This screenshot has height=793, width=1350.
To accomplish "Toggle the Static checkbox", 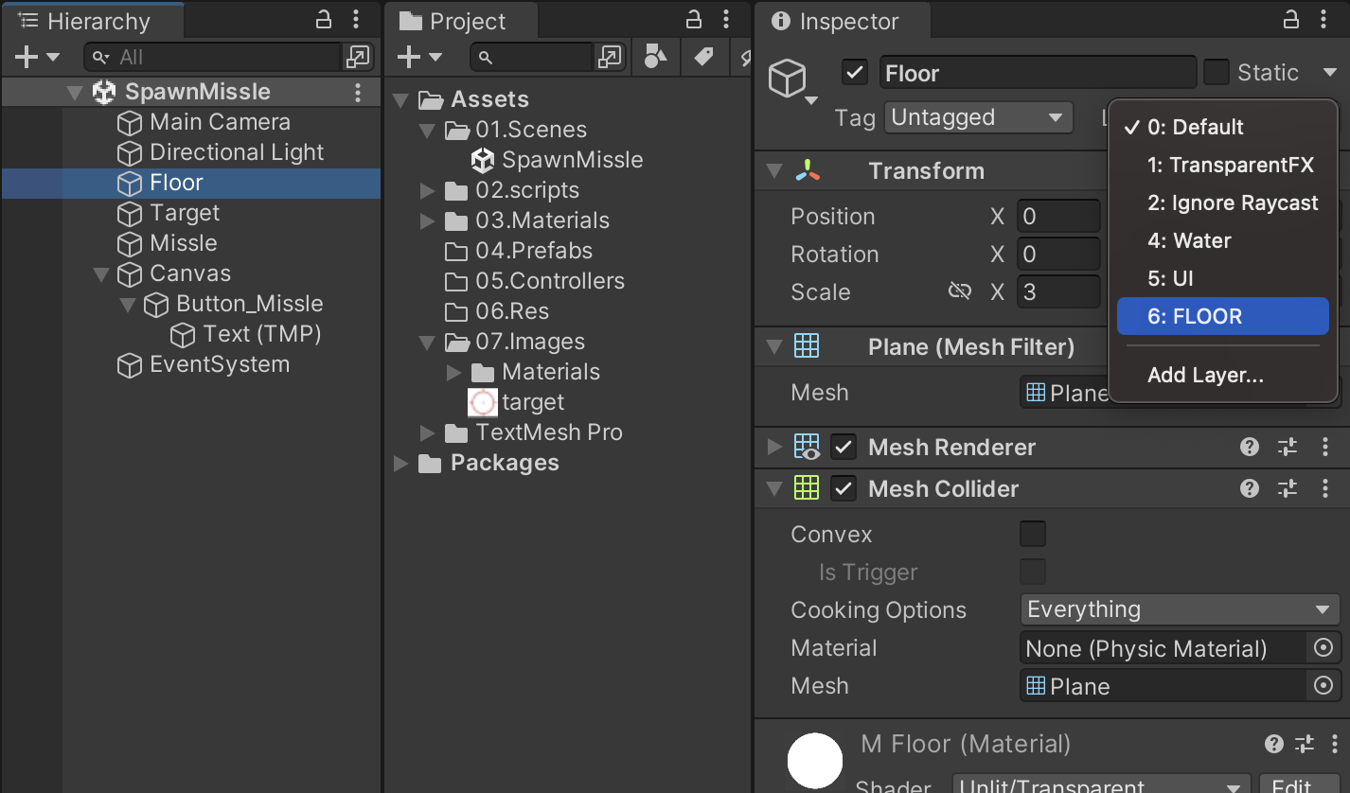I will point(1217,73).
